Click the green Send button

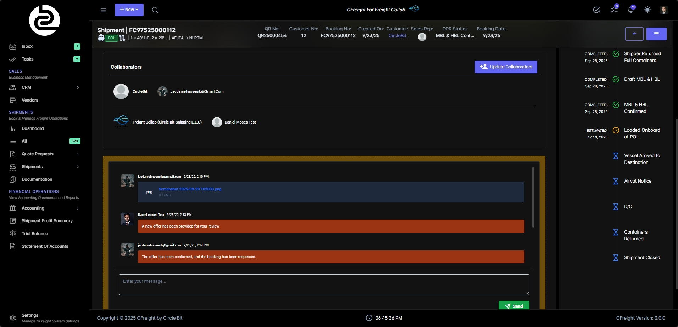514,306
